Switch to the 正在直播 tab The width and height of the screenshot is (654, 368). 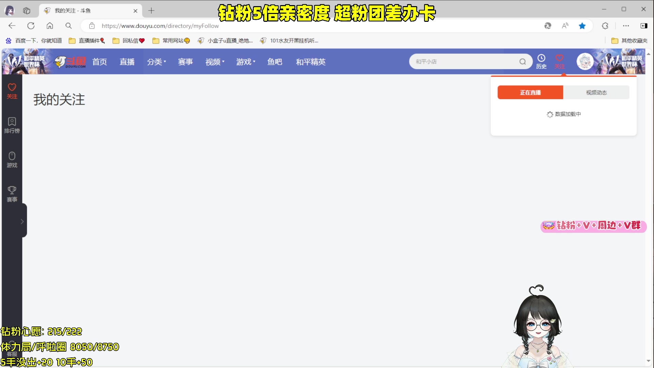(x=530, y=92)
